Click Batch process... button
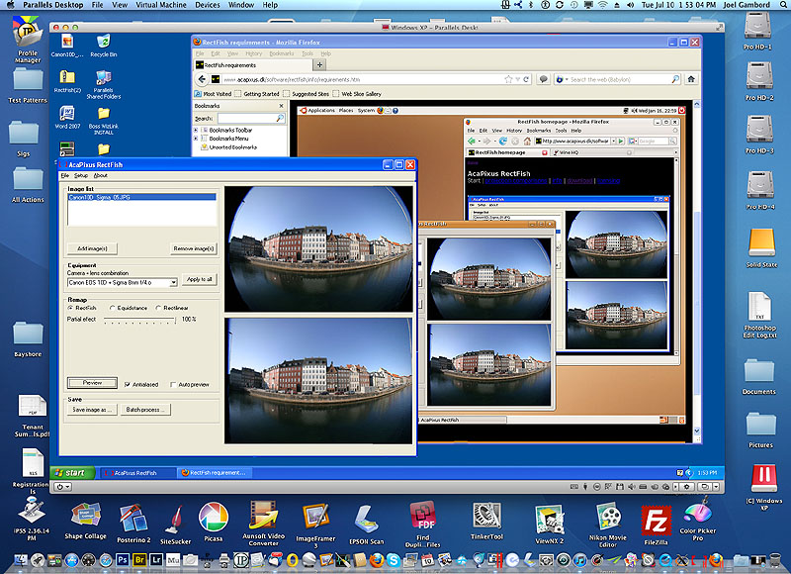Screen dimensions: 791x574 click(x=145, y=410)
